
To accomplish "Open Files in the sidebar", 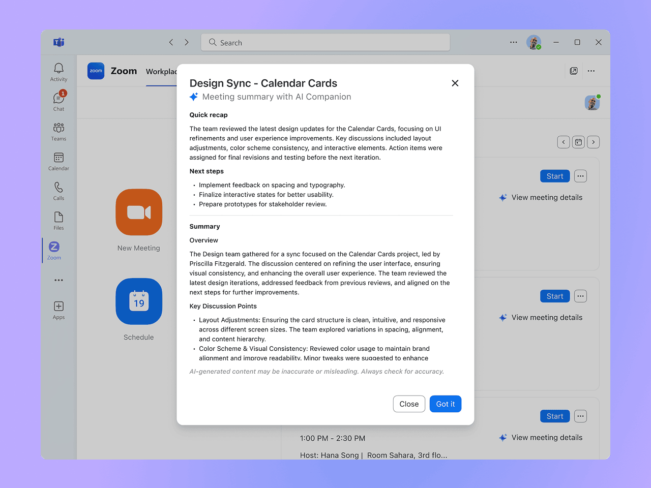I will tap(58, 220).
